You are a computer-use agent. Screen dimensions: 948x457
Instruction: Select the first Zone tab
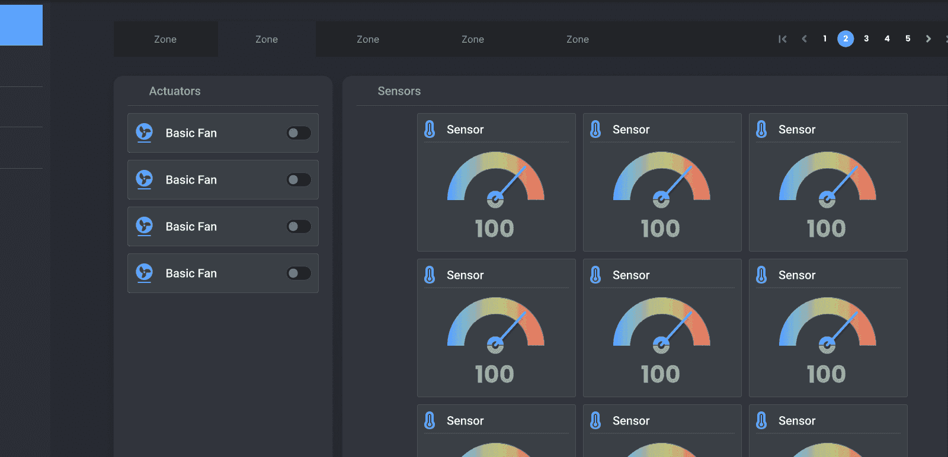165,39
